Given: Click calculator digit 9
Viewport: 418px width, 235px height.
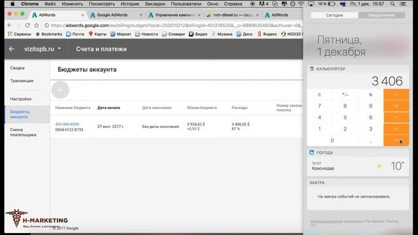Looking at the screenshot, I should pos(370,106).
